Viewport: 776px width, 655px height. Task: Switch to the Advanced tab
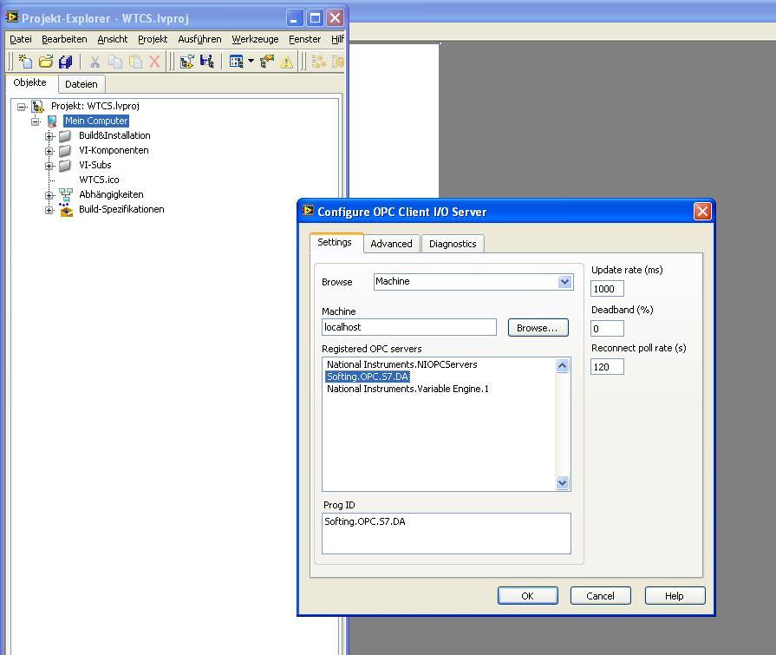point(391,244)
